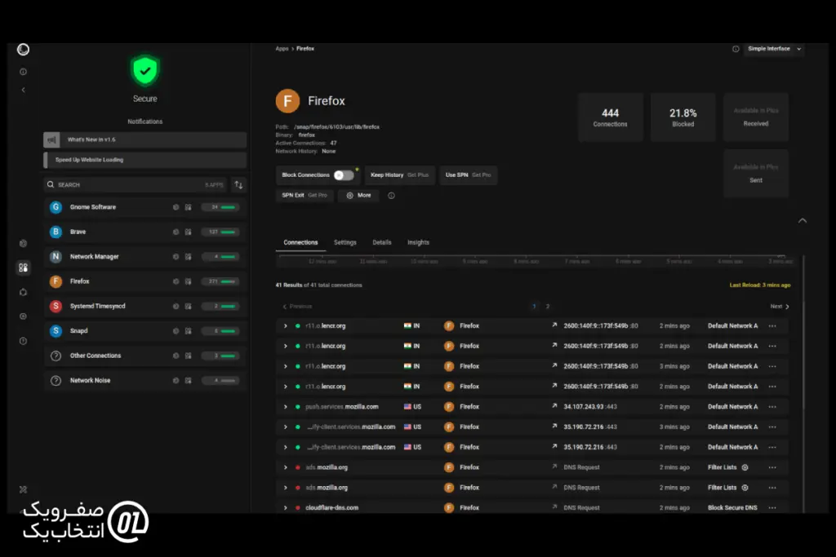Switch to the Settings tab
Screen dimensions: 836x557
(345, 242)
